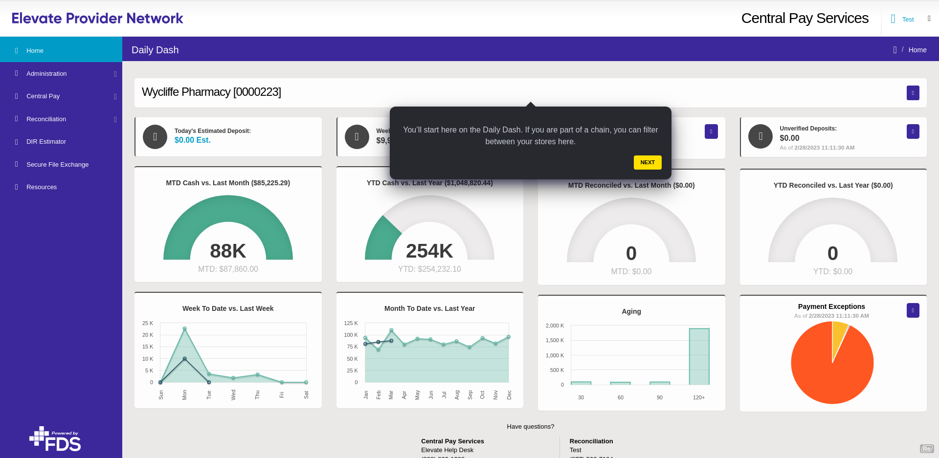
Task: Open the Wycliffe Pharmacy card action icon
Action: (x=913, y=93)
